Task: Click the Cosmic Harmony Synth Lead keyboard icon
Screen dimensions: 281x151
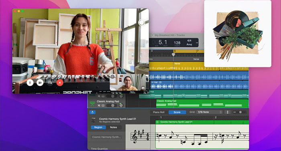Action: [x=93, y=120]
